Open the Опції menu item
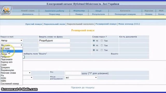The width and height of the screenshot is (166, 93). pyautogui.click(x=98, y=11)
